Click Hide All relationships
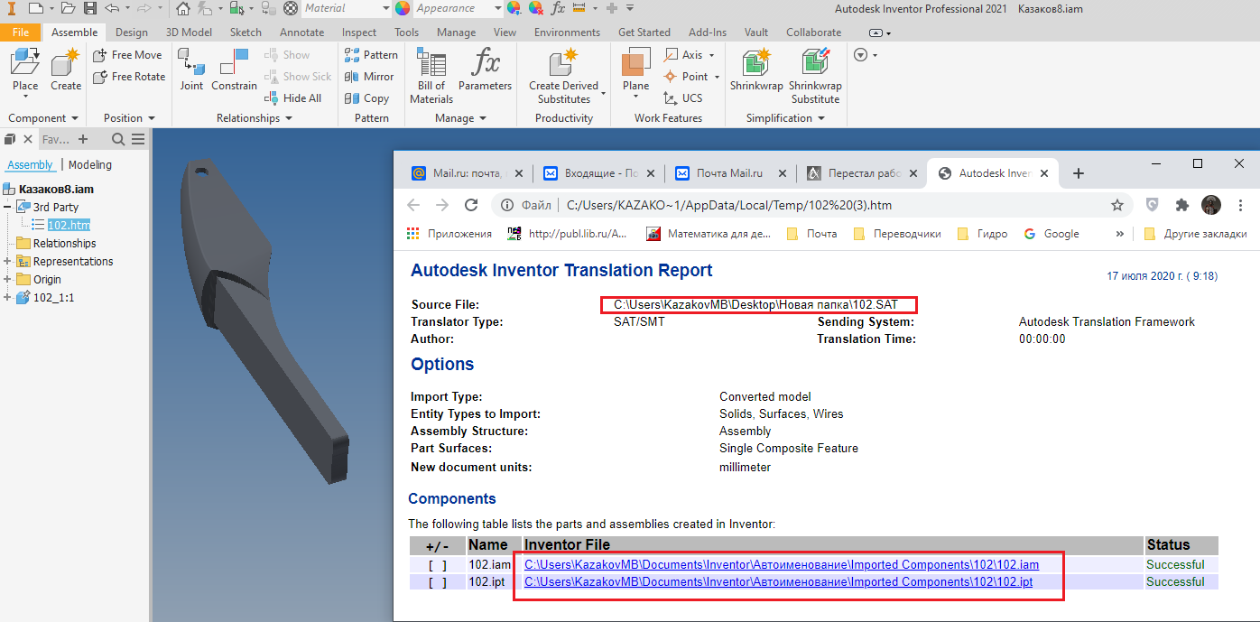The width and height of the screenshot is (1260, 622). coord(293,98)
